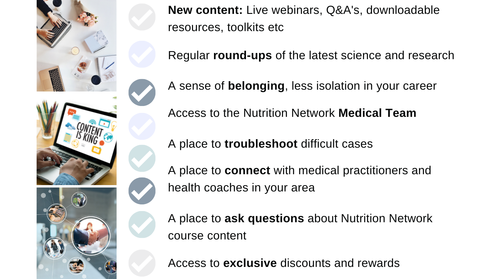Click the teal checkmark beside troubleshoot difficult cases
The image size is (495, 279).
[142, 158]
